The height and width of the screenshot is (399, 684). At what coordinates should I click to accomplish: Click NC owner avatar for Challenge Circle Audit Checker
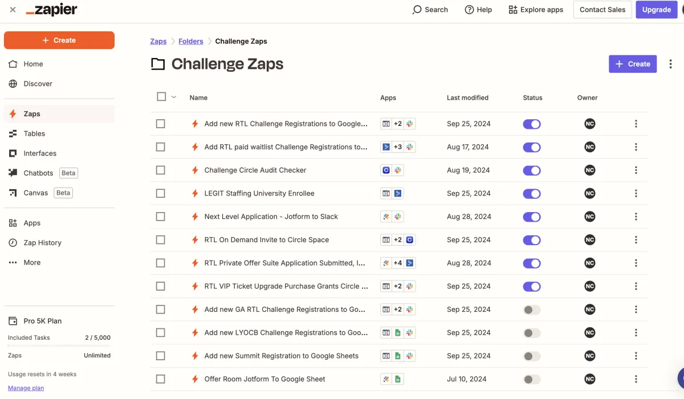click(x=590, y=170)
